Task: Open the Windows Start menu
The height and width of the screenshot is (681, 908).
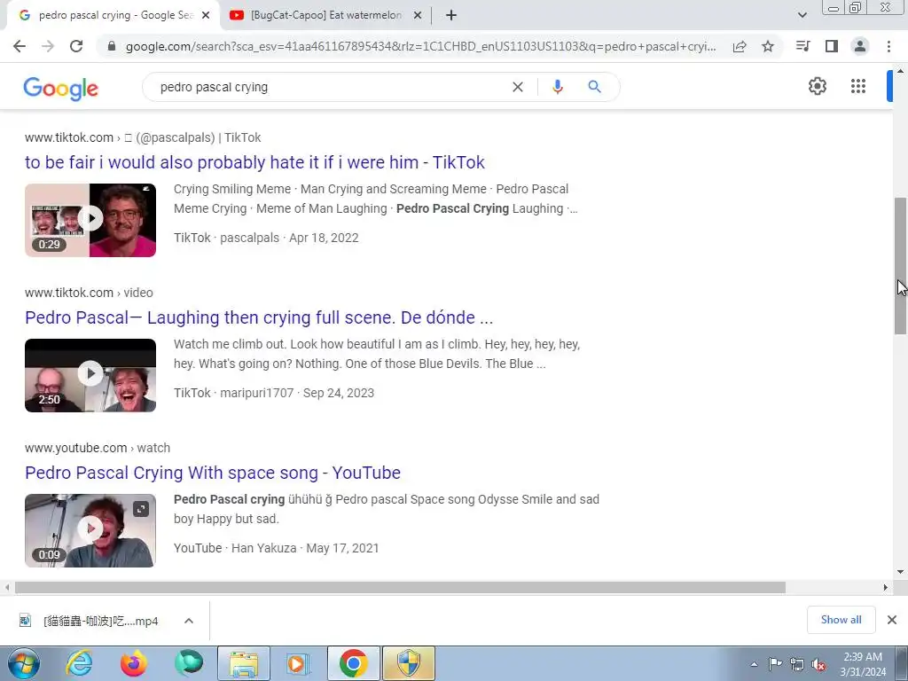Action: 23,663
